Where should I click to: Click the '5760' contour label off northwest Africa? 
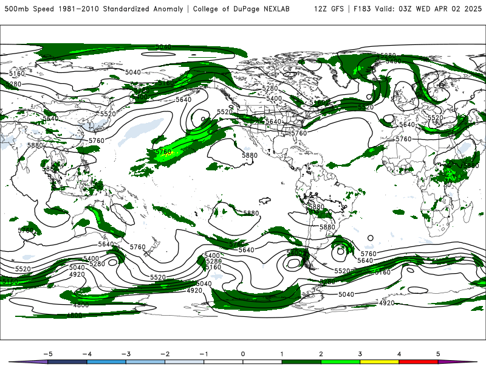pyautogui.click(x=403, y=139)
